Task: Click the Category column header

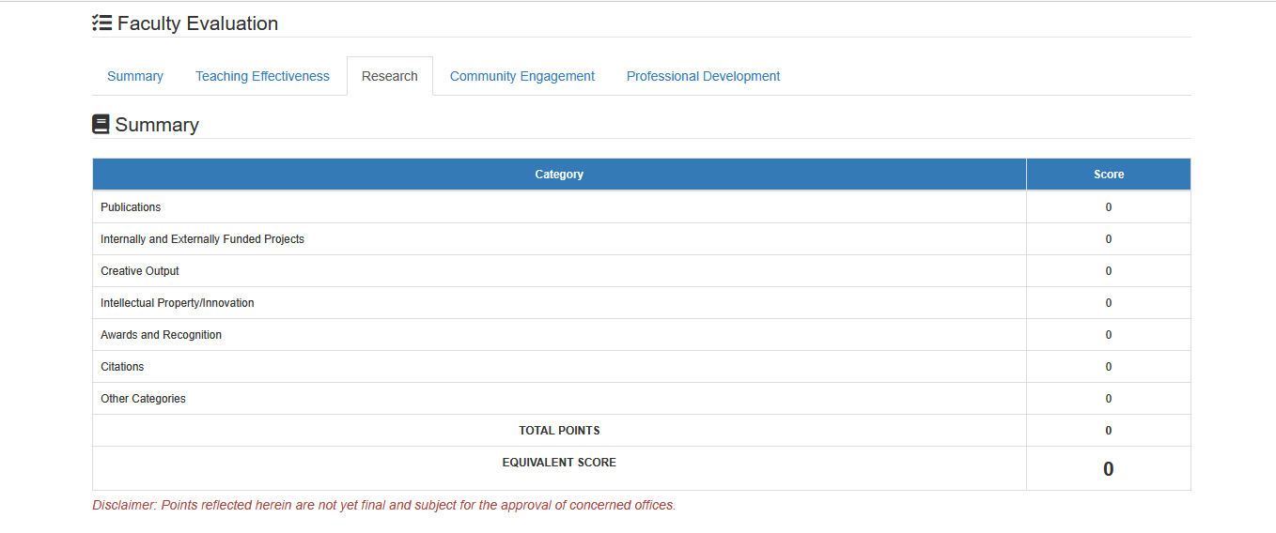Action: [559, 175]
